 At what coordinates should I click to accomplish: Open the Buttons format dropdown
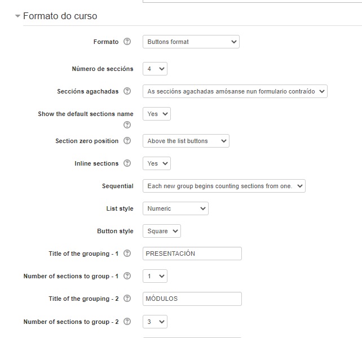[191, 42]
